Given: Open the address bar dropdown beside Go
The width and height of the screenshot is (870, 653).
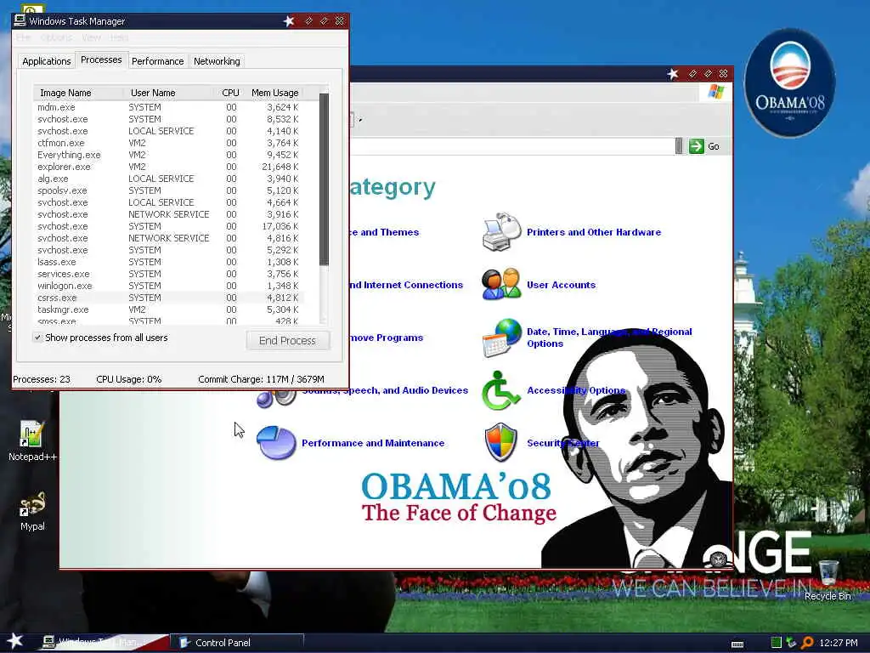Looking at the screenshot, I should pyautogui.click(x=679, y=146).
